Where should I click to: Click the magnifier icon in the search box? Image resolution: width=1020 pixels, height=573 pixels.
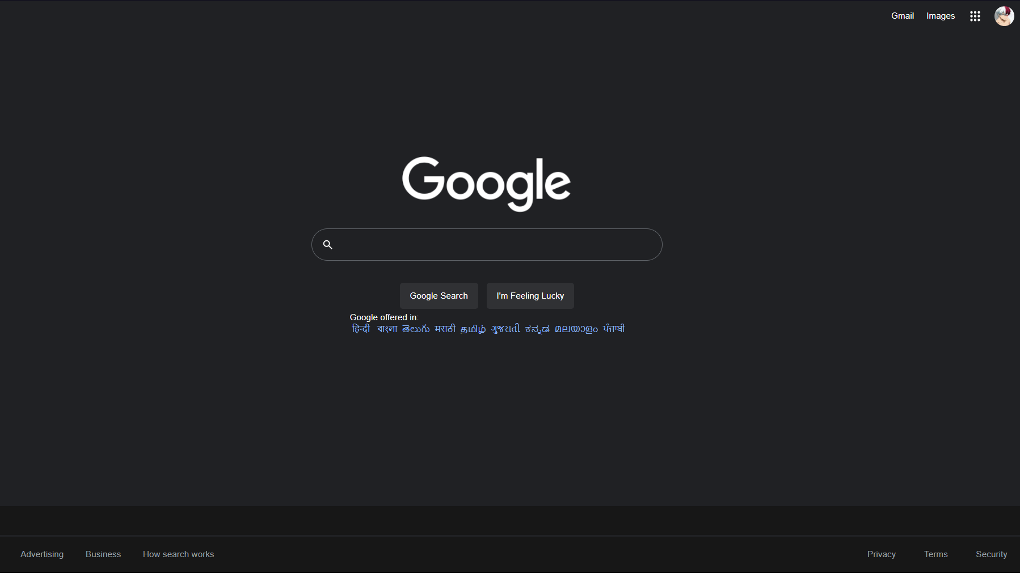click(327, 244)
